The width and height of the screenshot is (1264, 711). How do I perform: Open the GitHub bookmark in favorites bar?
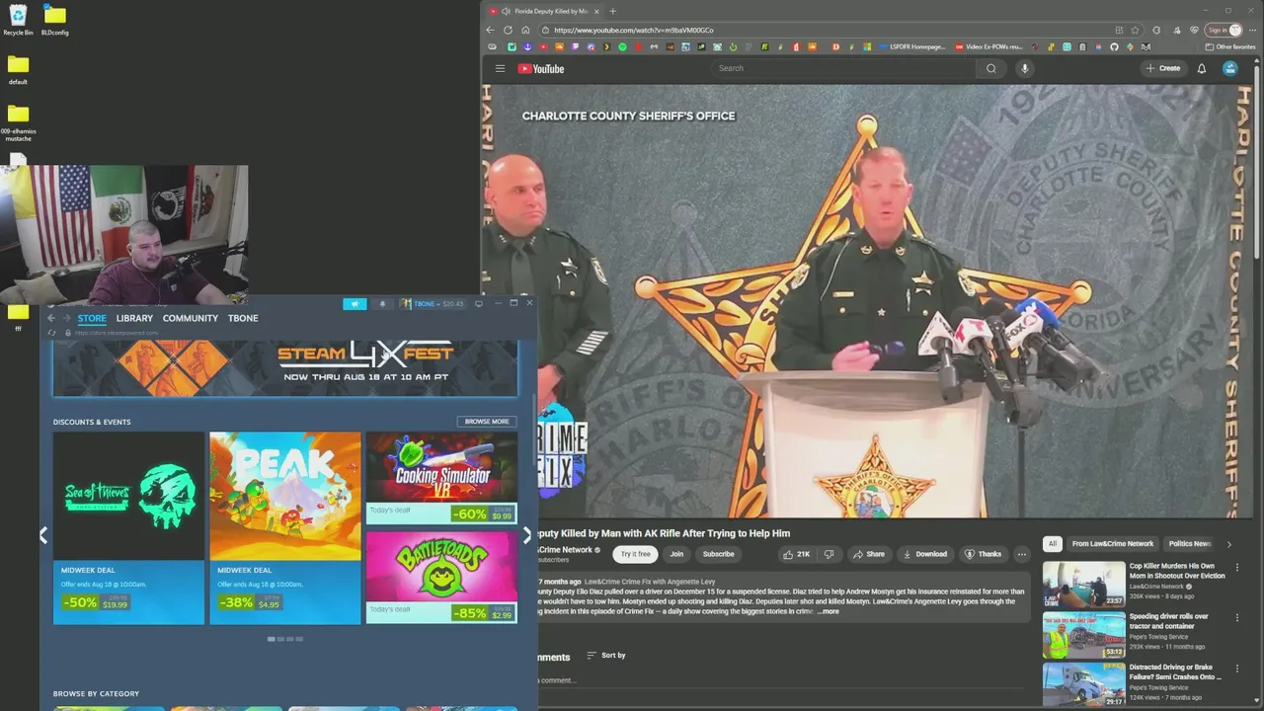(1114, 46)
